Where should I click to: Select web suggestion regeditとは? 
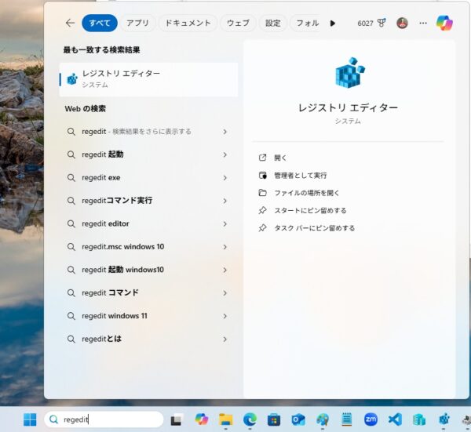pyautogui.click(x=148, y=339)
